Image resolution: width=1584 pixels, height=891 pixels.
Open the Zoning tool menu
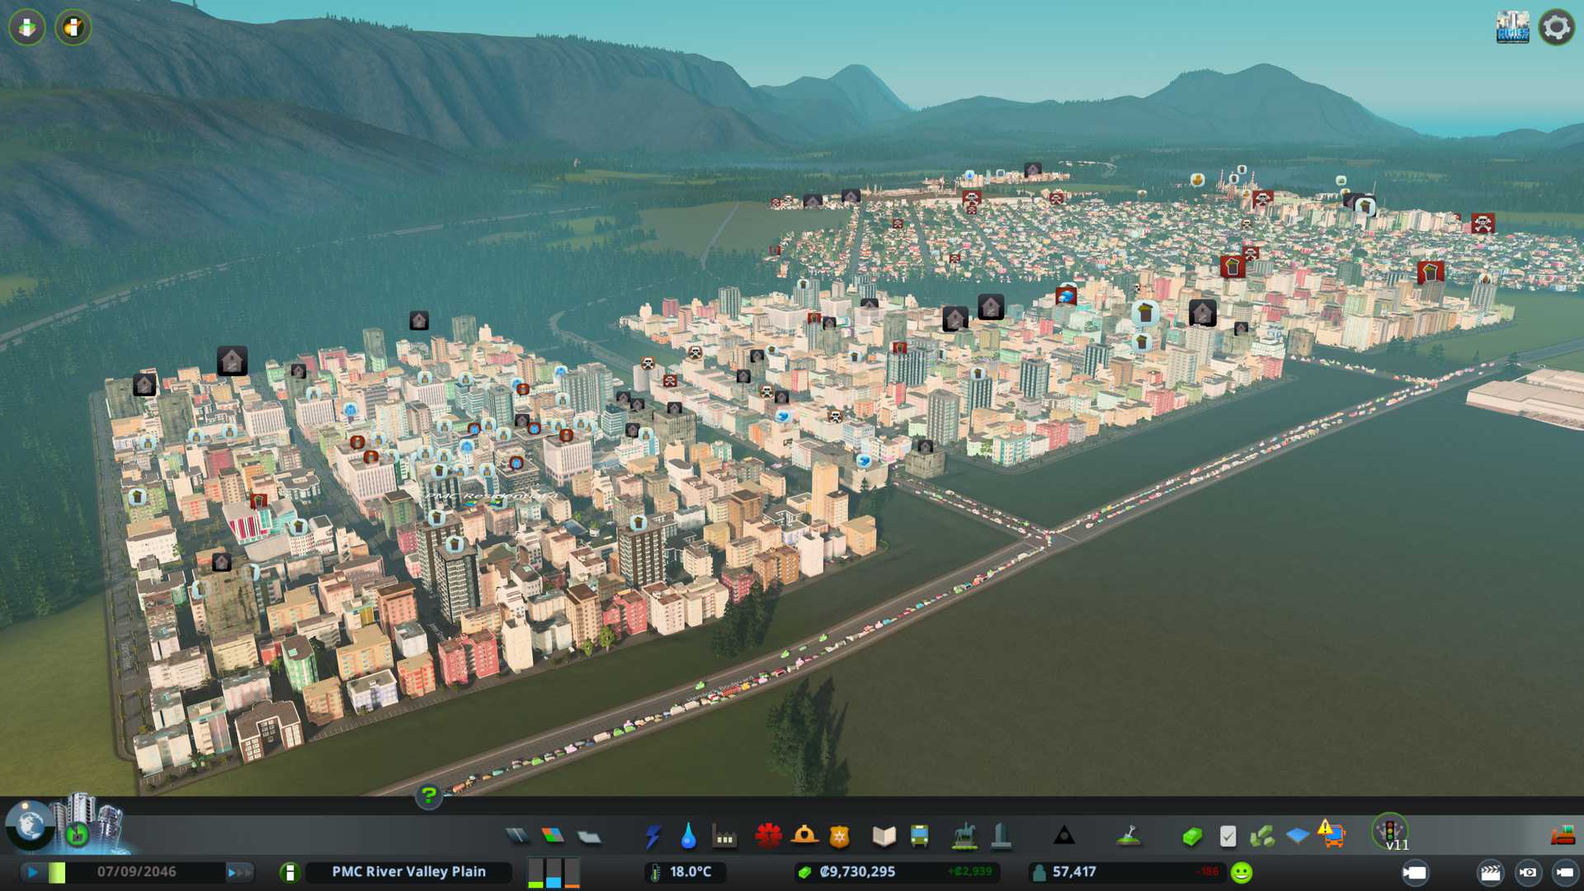(553, 837)
